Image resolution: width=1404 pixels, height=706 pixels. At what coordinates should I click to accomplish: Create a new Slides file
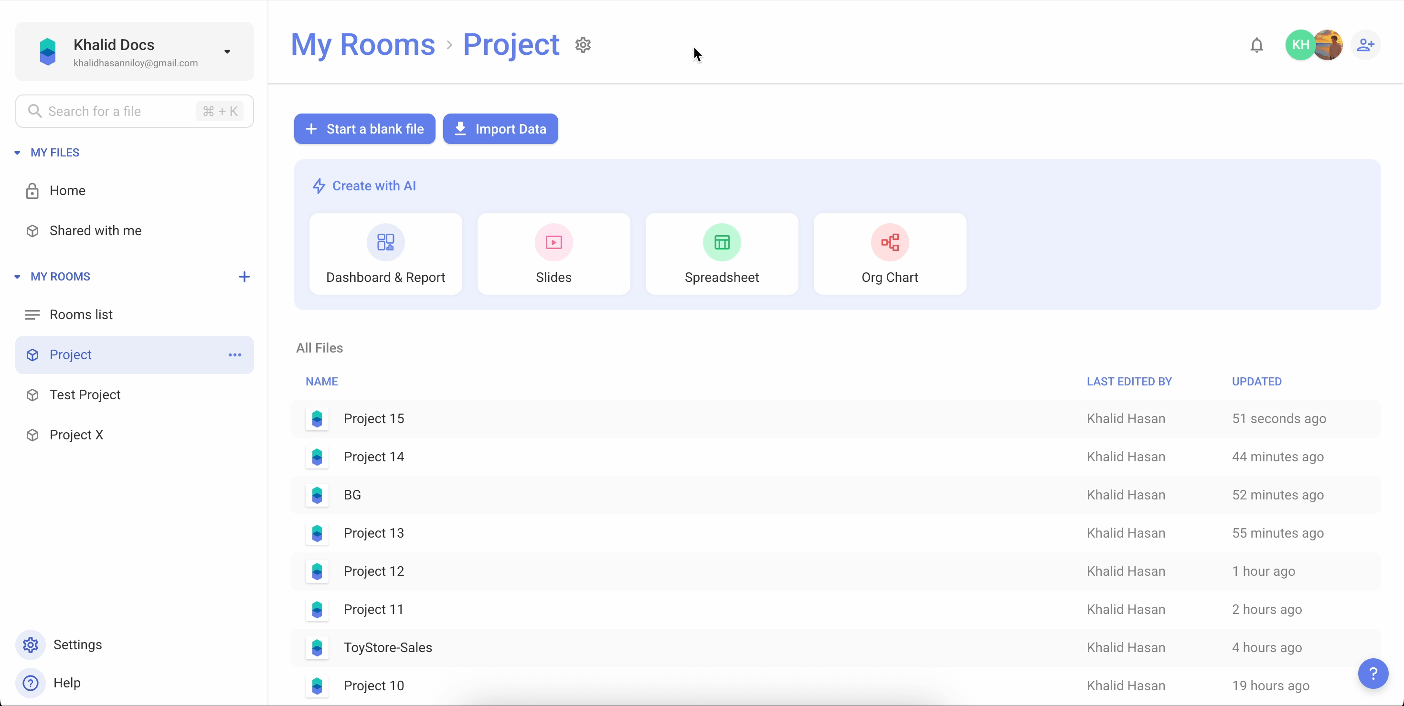[553, 253]
